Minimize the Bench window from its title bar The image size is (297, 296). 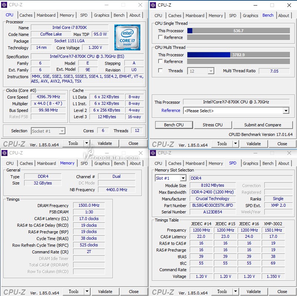255,5
